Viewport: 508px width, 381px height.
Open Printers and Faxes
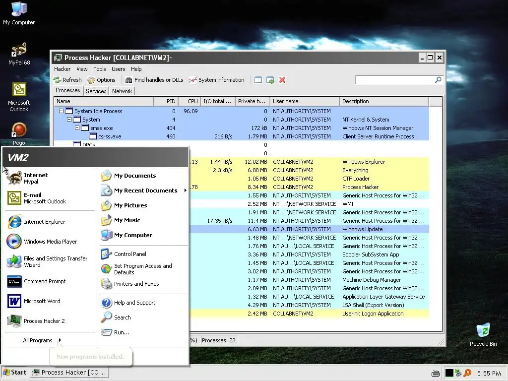click(143, 284)
